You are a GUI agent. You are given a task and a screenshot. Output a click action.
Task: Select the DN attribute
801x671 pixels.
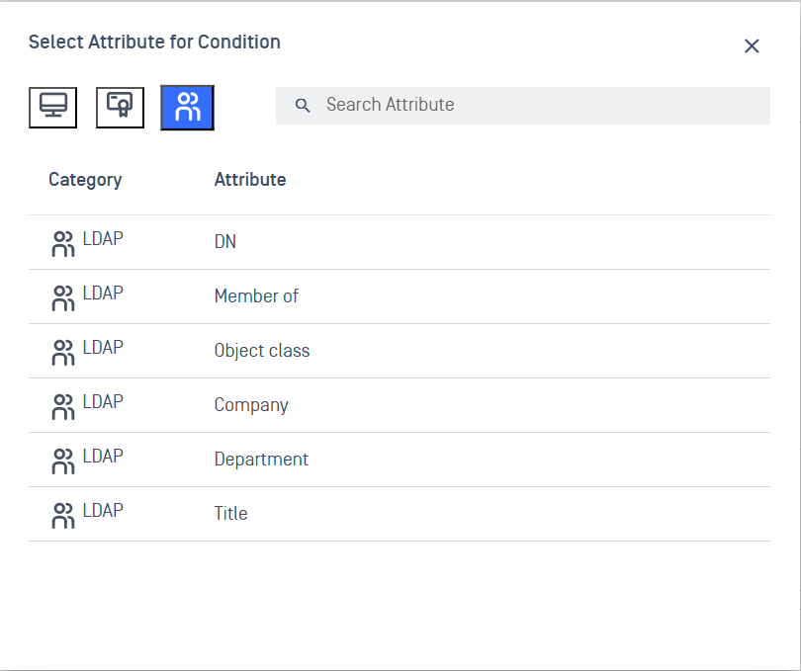pyautogui.click(x=225, y=242)
